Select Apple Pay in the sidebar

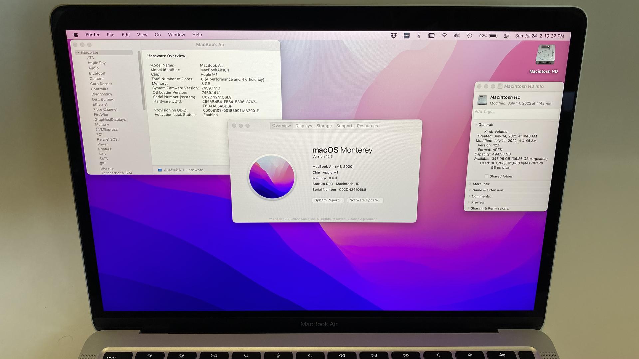click(x=97, y=63)
